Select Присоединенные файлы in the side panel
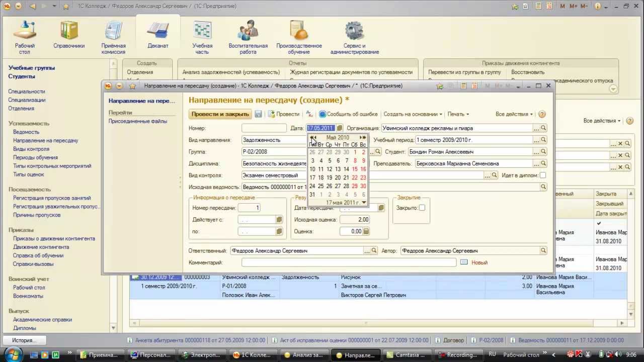 pyautogui.click(x=138, y=121)
